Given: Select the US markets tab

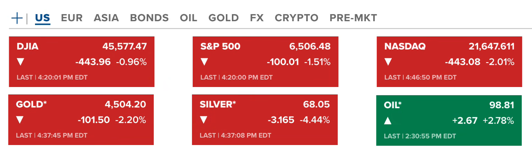Looking at the screenshot, I should [x=42, y=18].
